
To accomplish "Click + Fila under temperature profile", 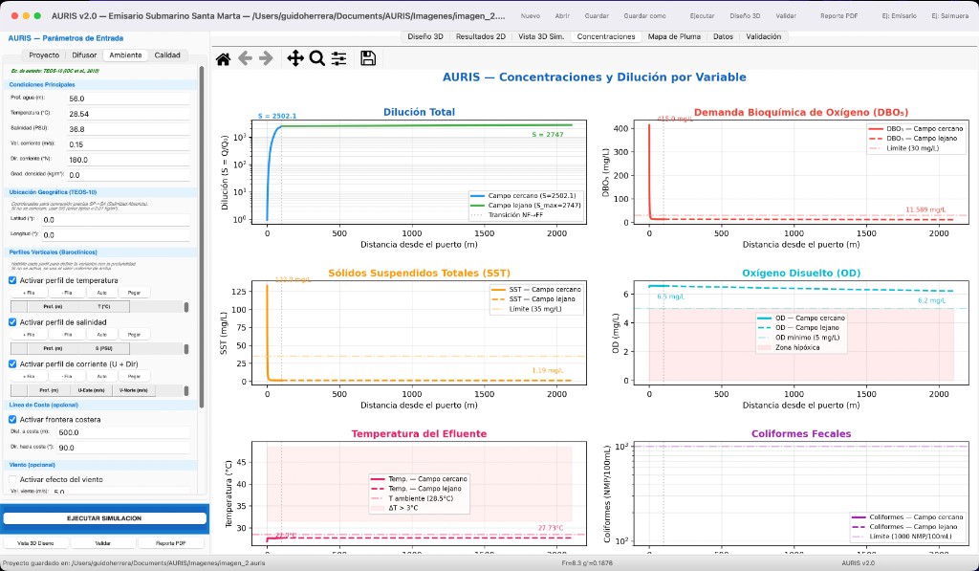I will 29,293.
